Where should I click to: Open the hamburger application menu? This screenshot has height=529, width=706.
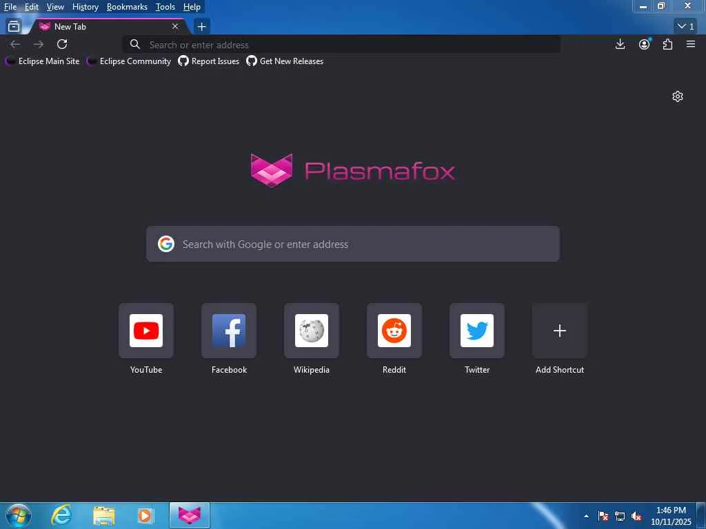tap(691, 44)
